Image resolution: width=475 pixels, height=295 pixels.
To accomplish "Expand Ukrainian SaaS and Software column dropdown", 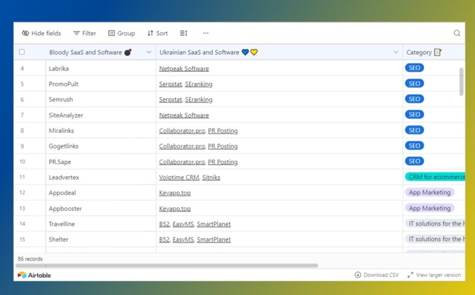I will click(396, 52).
